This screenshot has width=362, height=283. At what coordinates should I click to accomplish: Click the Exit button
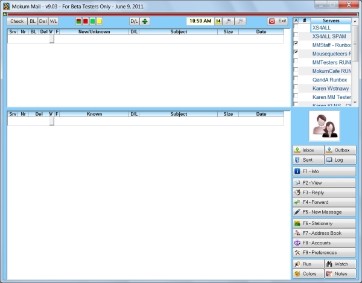(x=277, y=21)
